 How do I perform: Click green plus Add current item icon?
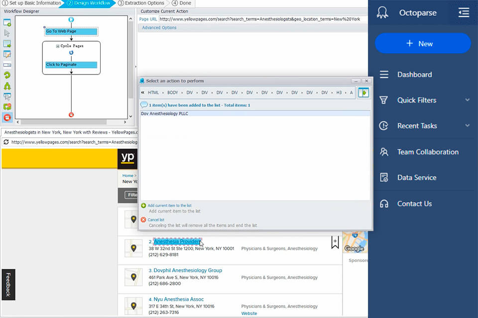point(143,205)
